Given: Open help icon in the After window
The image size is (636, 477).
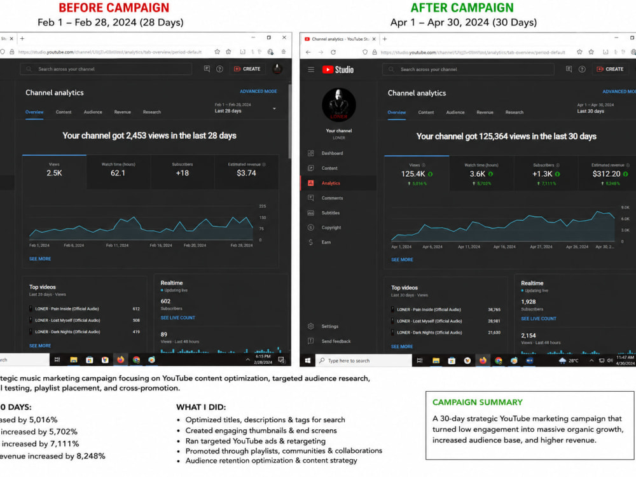Looking at the screenshot, I should pyautogui.click(x=582, y=69).
